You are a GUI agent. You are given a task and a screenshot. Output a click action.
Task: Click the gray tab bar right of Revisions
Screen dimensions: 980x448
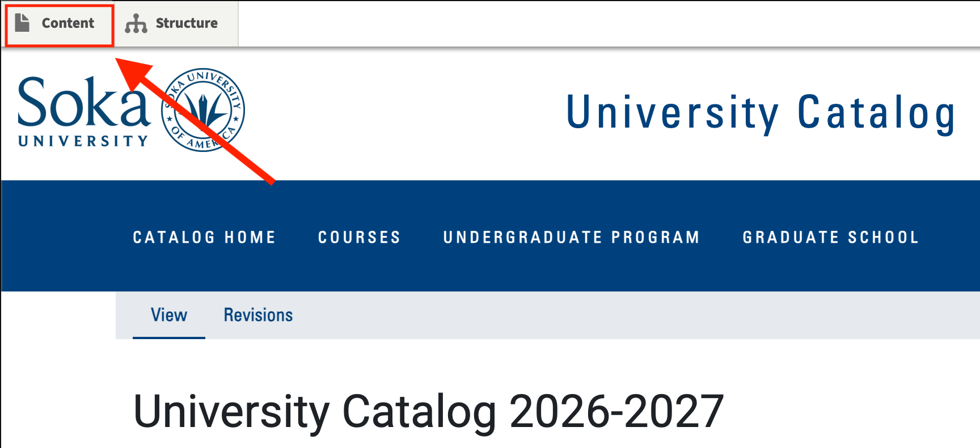pyautogui.click(x=624, y=315)
